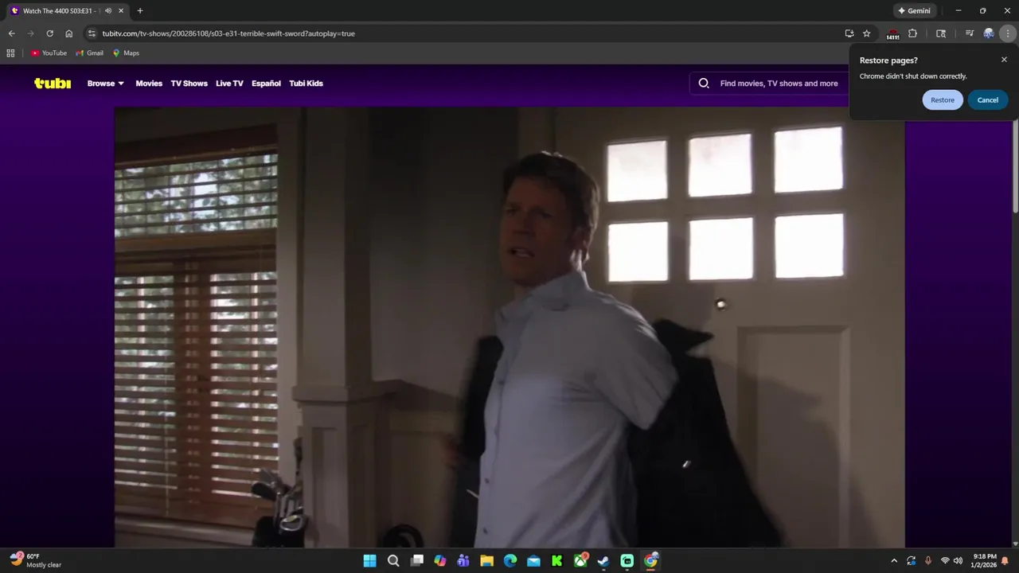The image size is (1019, 573).
Task: Open the Xbox app on taskbar
Action: click(x=580, y=561)
